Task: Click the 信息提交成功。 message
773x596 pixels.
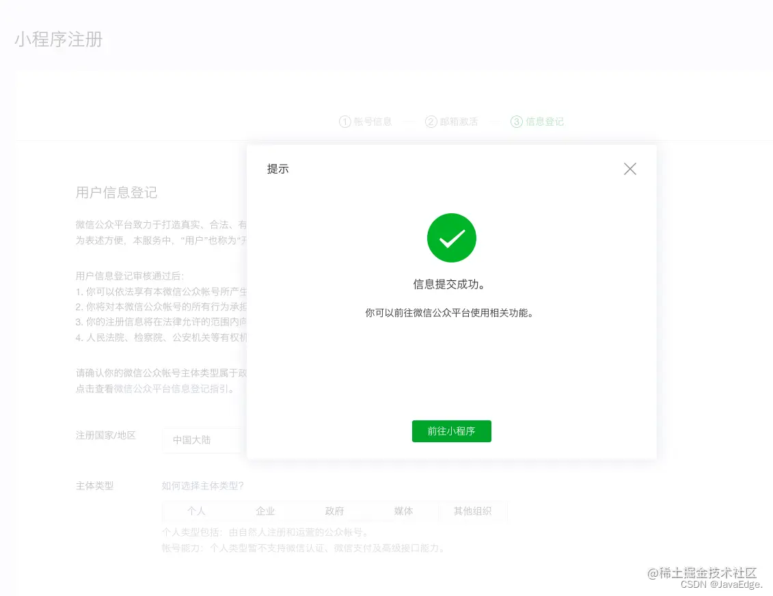Action: pyautogui.click(x=449, y=284)
